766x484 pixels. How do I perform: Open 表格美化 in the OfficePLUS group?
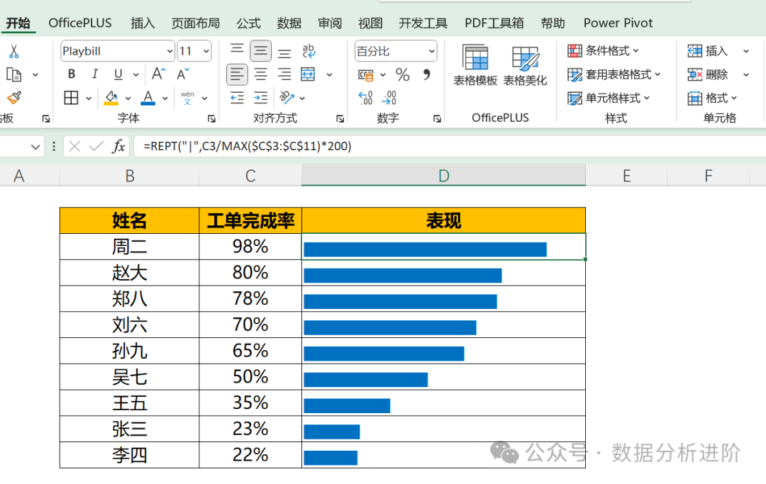(x=525, y=66)
